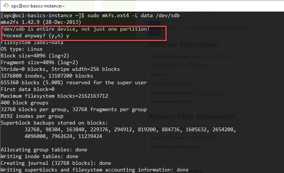Click the Git Bash icon in title bar
This screenshot has height=173, width=284.
coord(6,6)
